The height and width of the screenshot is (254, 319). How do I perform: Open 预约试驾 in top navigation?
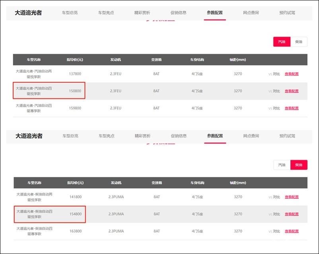click(287, 13)
